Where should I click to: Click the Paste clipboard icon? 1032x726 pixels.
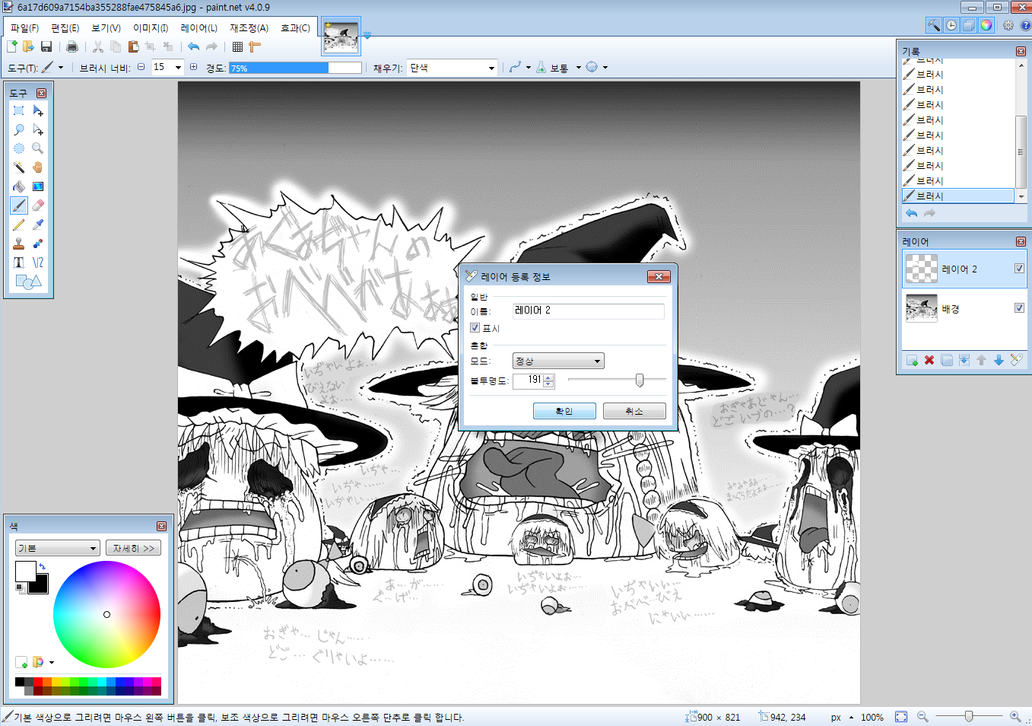(x=133, y=47)
